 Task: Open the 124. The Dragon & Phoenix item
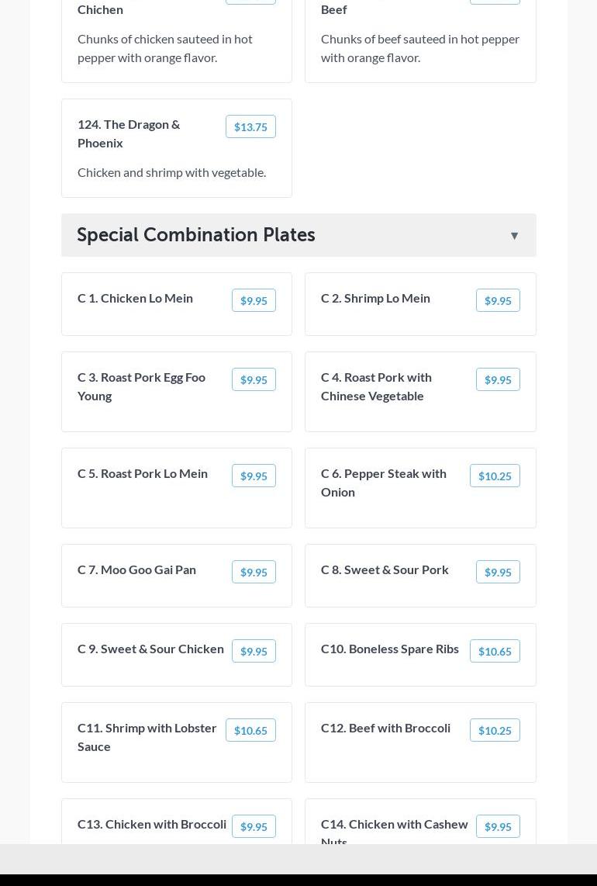129,133
